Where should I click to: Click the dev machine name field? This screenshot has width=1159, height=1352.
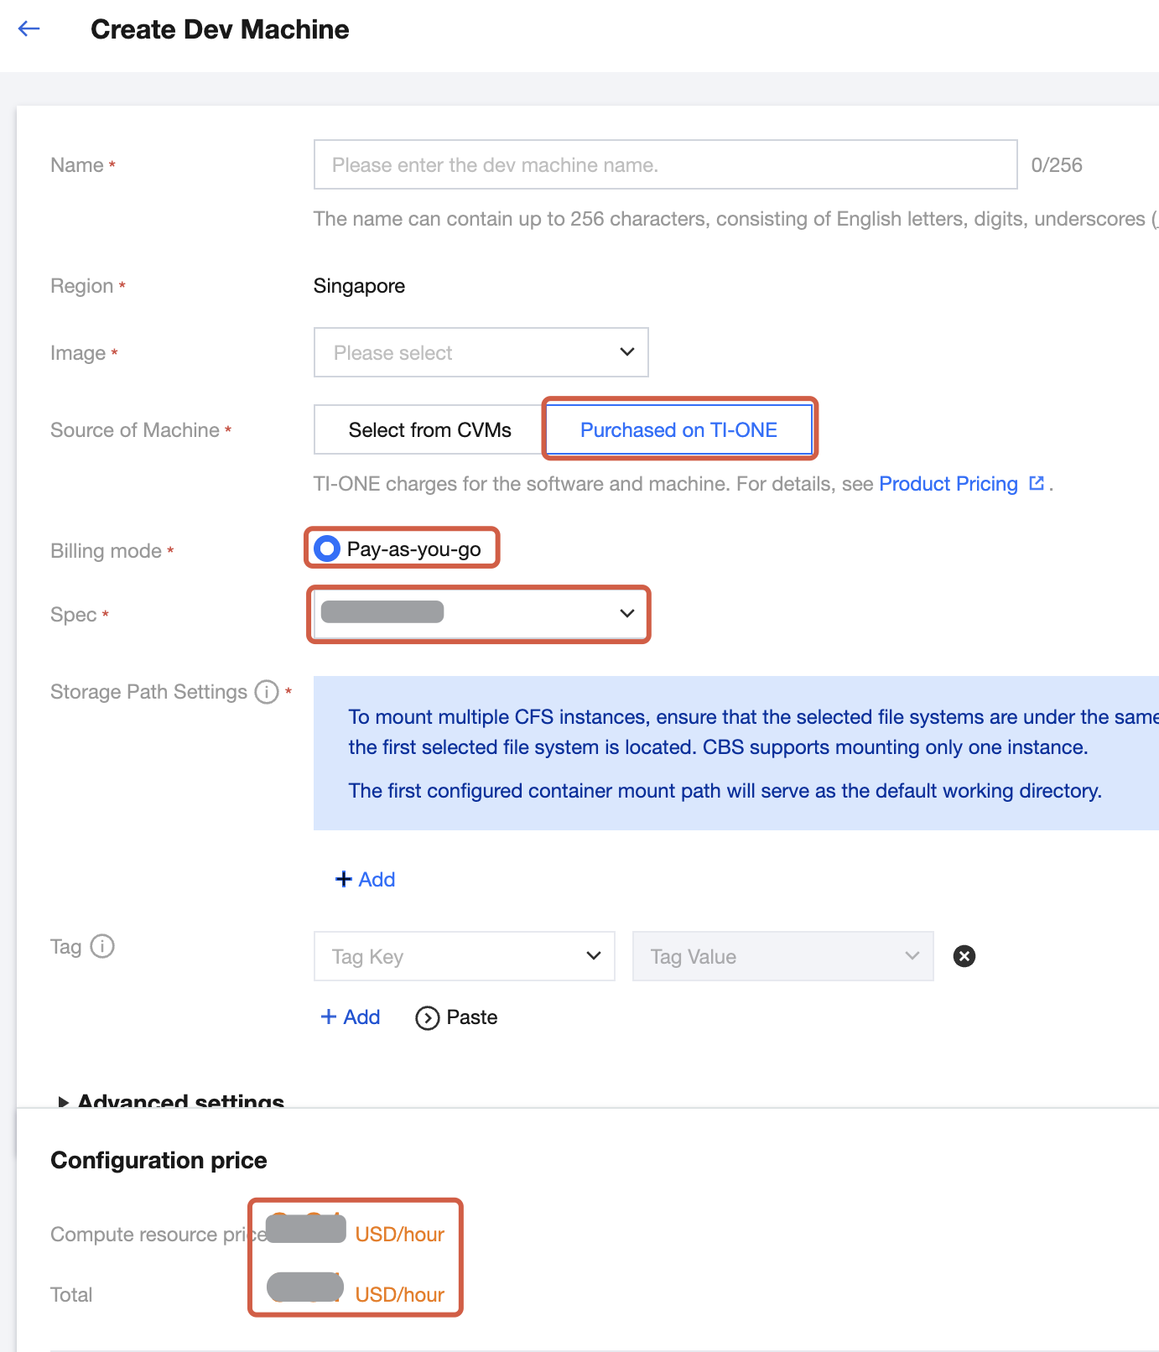coord(665,164)
